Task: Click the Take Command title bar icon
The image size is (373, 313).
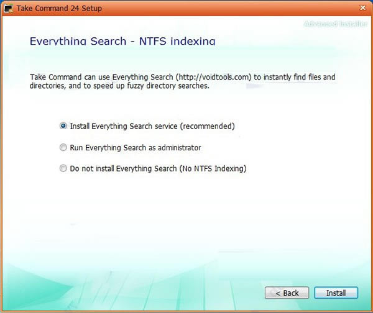Action: click(x=9, y=8)
